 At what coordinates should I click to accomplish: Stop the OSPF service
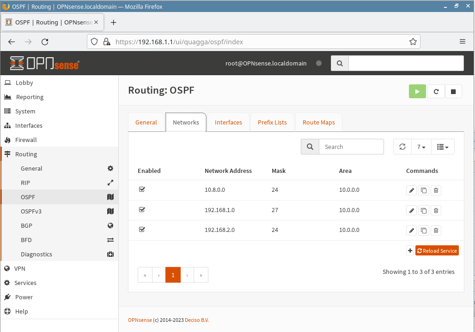click(453, 91)
